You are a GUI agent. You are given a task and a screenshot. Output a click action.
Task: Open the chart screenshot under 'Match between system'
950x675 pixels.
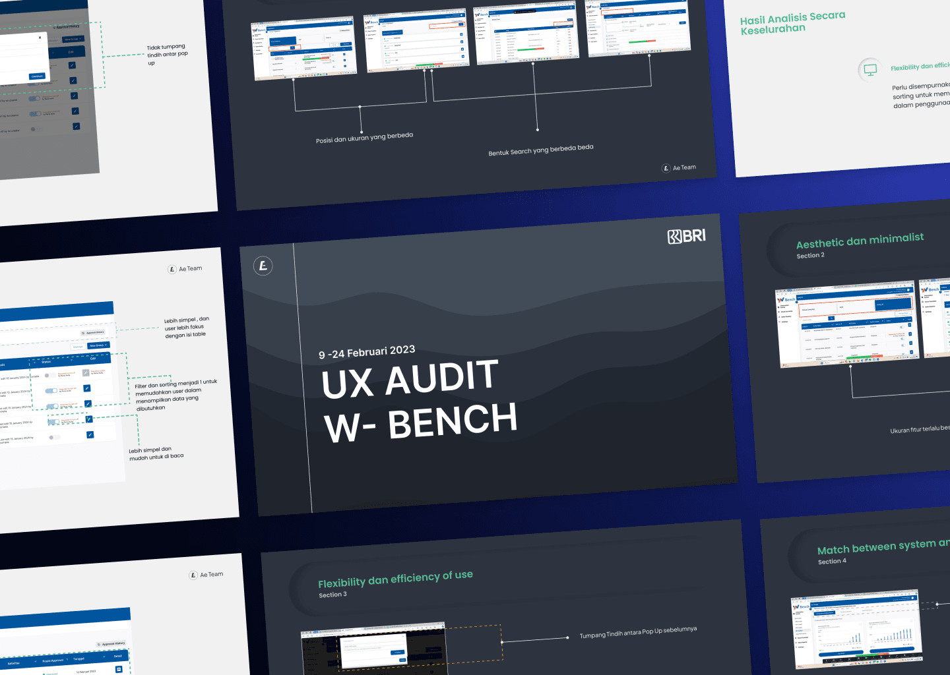[x=857, y=628]
